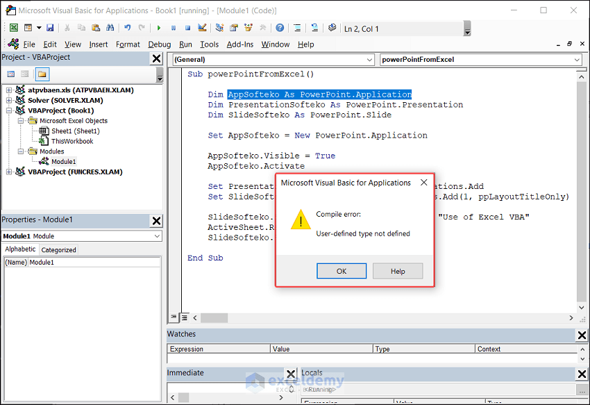Close the Immediate window panel
The image size is (590, 405).
pyautogui.click(x=291, y=374)
